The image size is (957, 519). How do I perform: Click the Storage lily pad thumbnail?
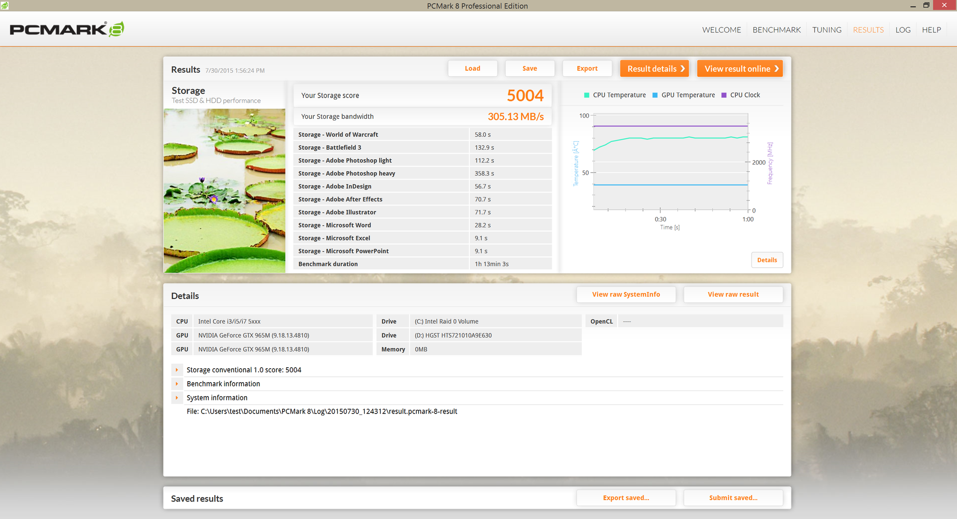coord(224,191)
